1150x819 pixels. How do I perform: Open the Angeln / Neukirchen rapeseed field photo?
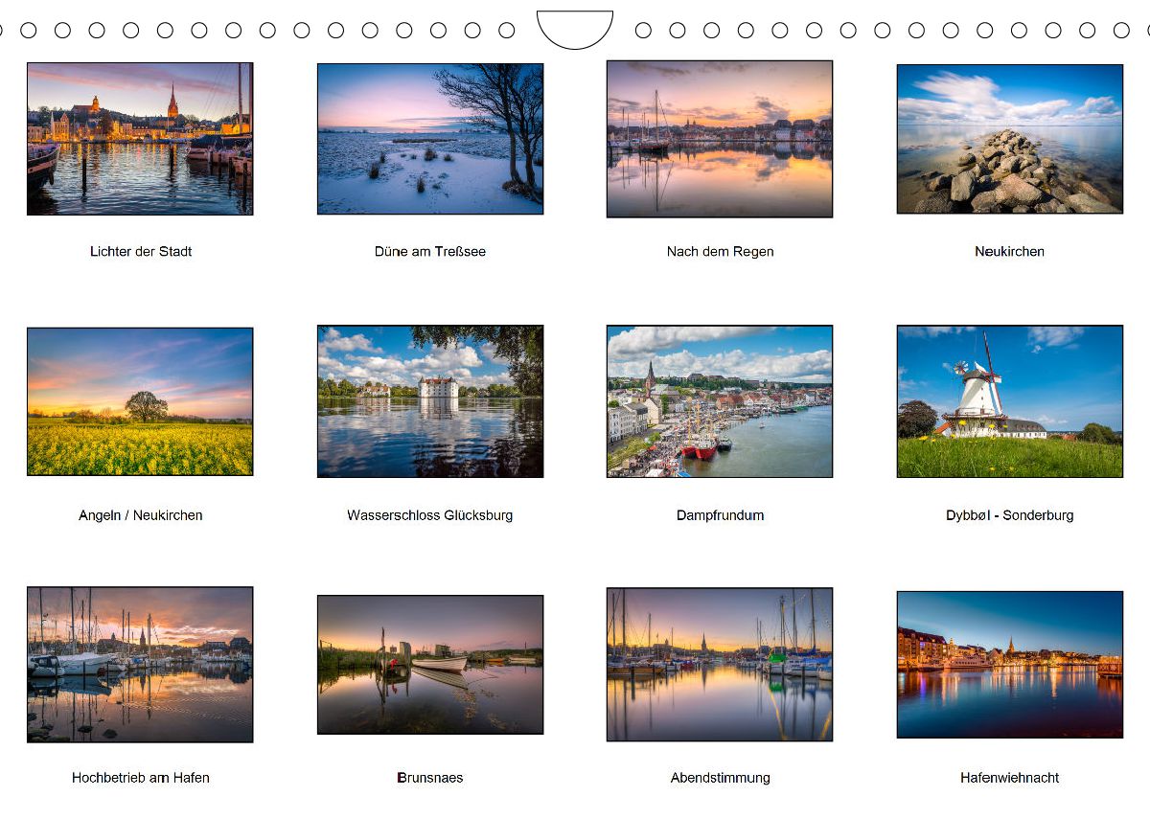(140, 401)
